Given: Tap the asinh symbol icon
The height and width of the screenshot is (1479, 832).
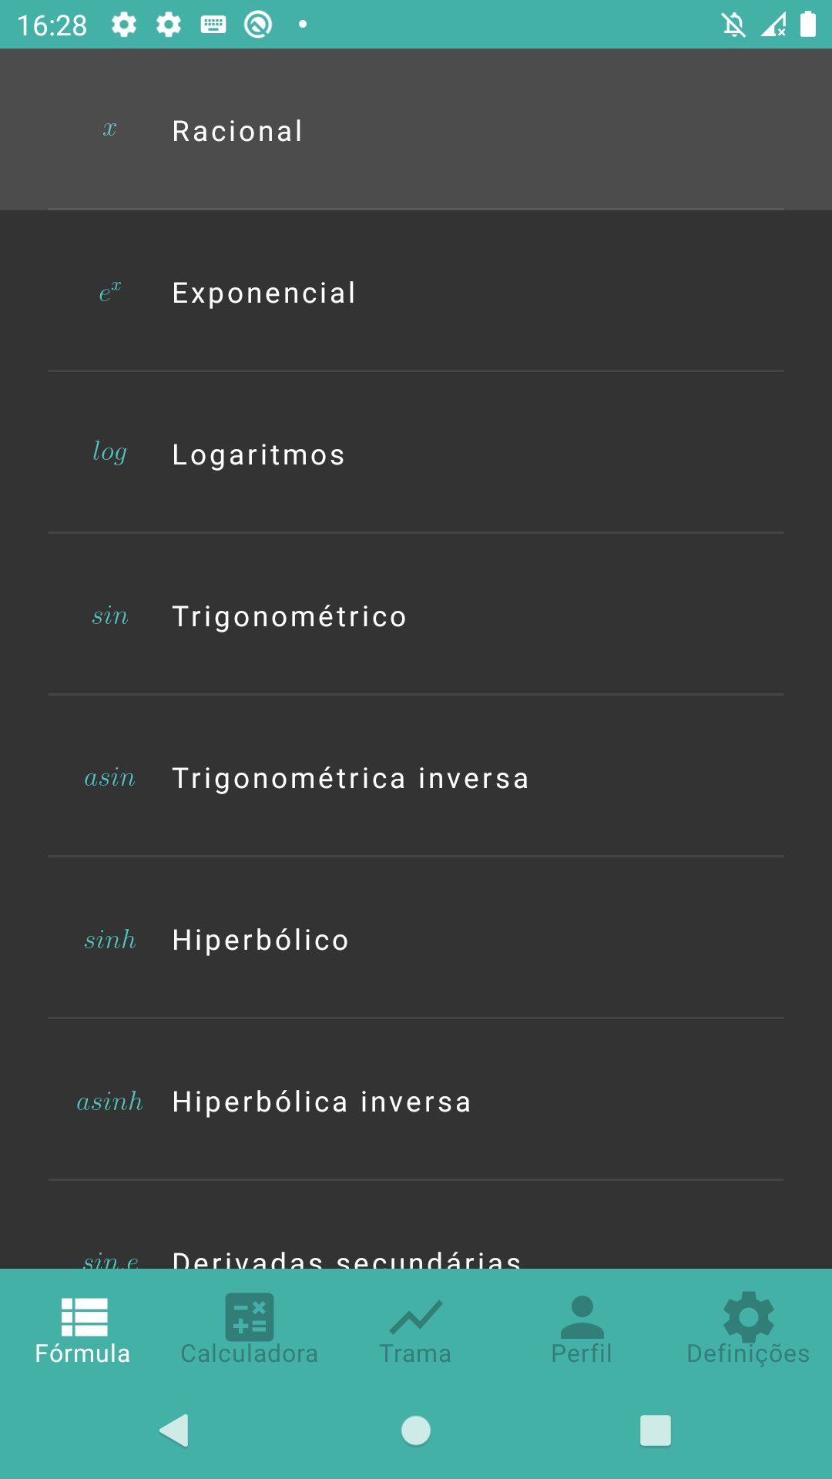Looking at the screenshot, I should coord(109,1102).
